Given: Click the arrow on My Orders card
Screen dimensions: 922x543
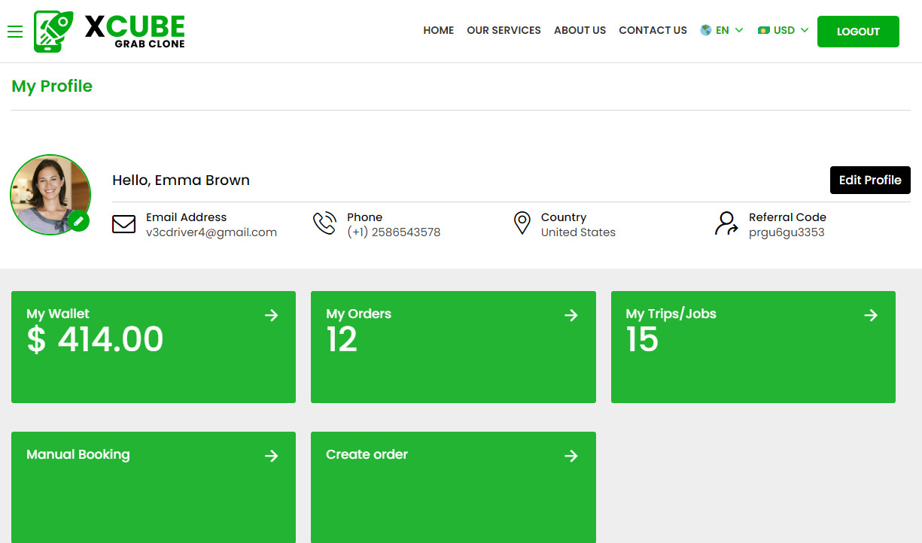Looking at the screenshot, I should pos(571,315).
